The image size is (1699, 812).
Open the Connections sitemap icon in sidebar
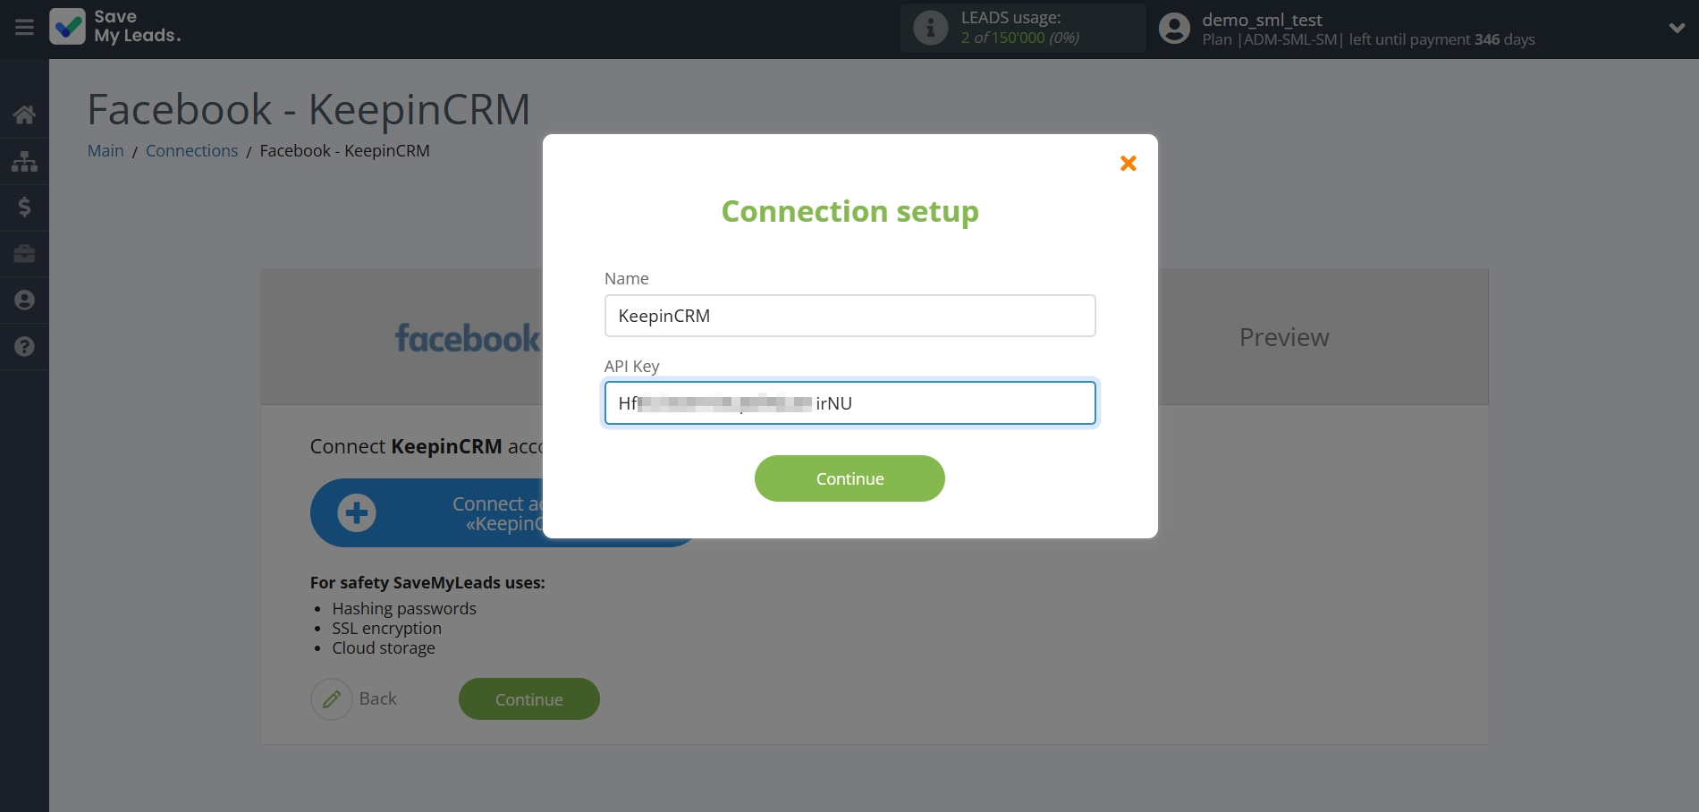coord(24,162)
